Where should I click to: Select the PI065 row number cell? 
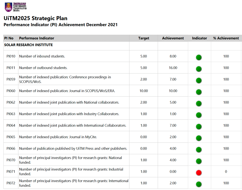coord(11,137)
